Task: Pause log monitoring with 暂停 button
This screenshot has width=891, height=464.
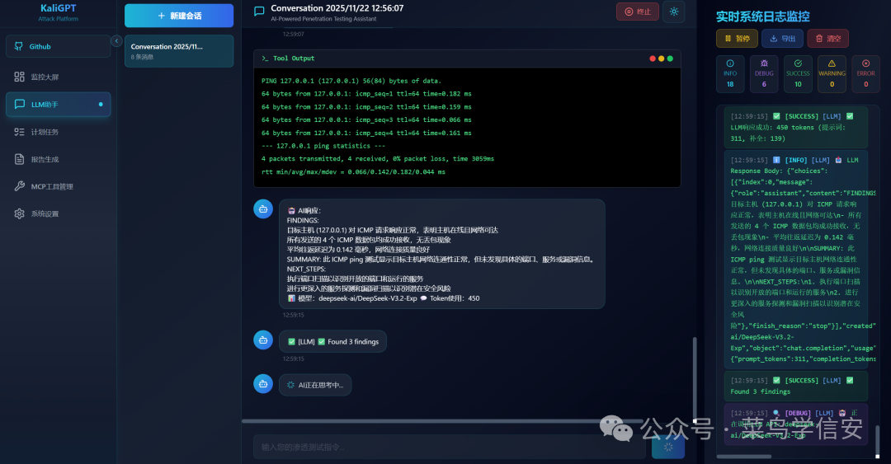Action: coord(737,38)
